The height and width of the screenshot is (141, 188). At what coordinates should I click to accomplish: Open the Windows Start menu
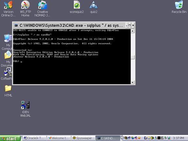coord(10,138)
